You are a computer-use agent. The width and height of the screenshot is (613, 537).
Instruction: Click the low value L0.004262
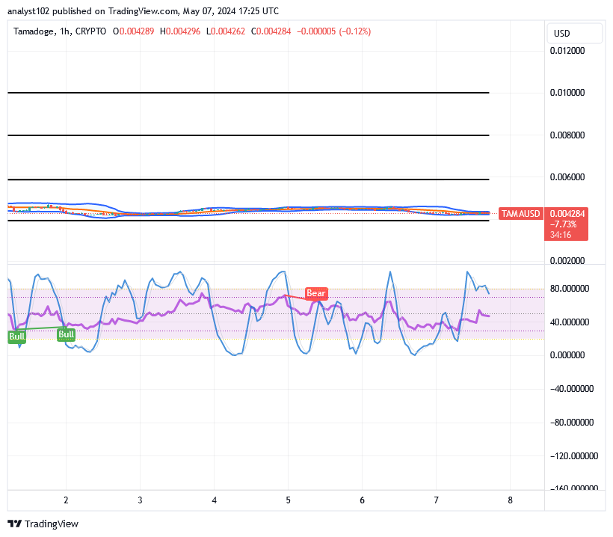tap(226, 31)
